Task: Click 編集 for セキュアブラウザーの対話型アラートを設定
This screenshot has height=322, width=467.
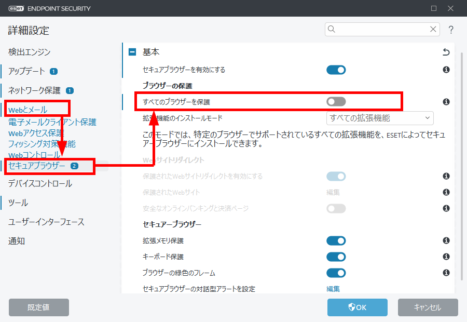Action: (333, 289)
